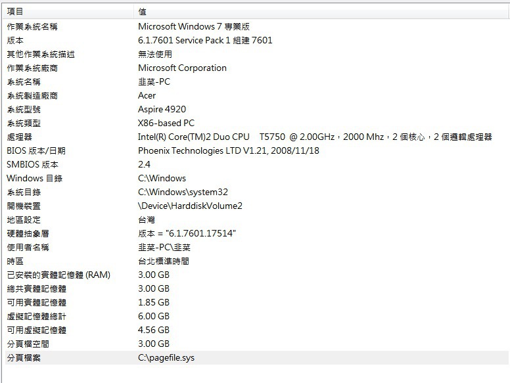Select the 其他作業系統描述 row

point(41,54)
